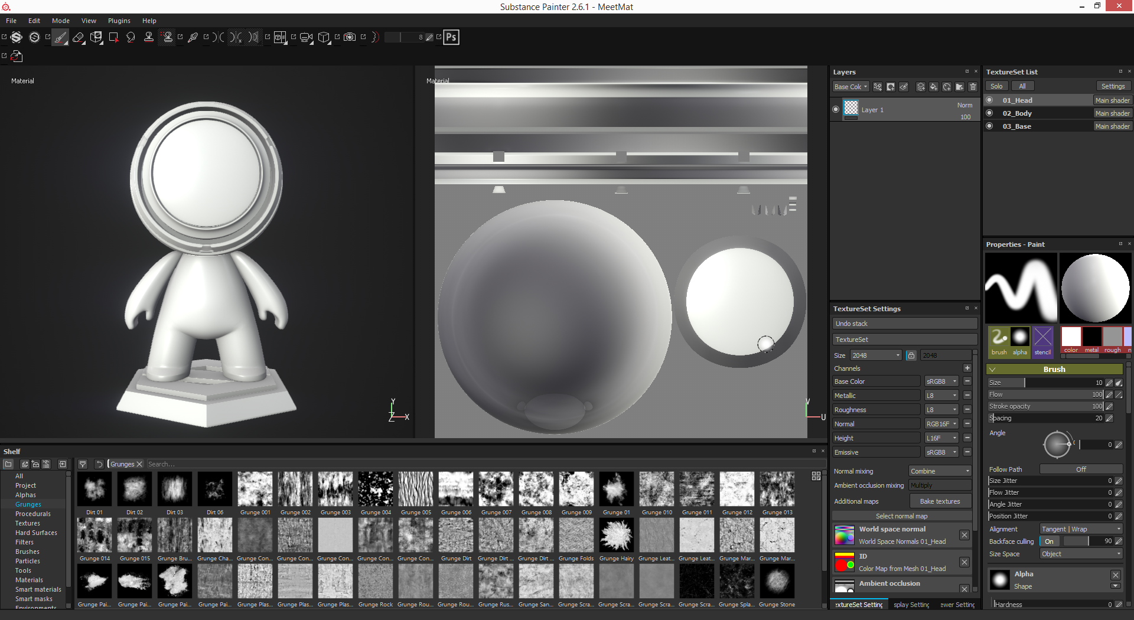Open the camera selection icon
The width and height of the screenshot is (1134, 620).
click(306, 37)
